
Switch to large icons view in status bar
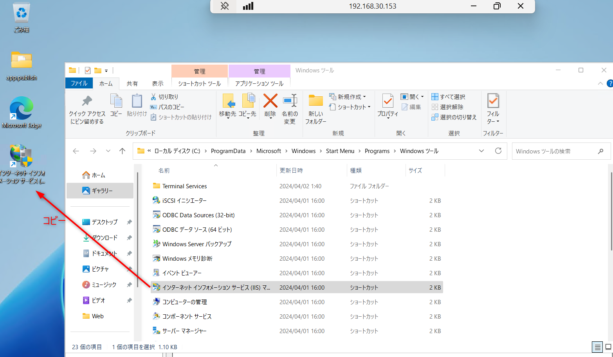(608, 347)
